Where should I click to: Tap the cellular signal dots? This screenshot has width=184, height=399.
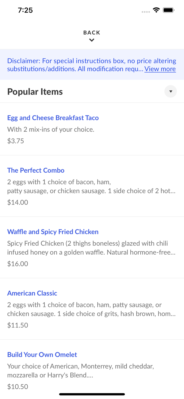[x=146, y=11]
